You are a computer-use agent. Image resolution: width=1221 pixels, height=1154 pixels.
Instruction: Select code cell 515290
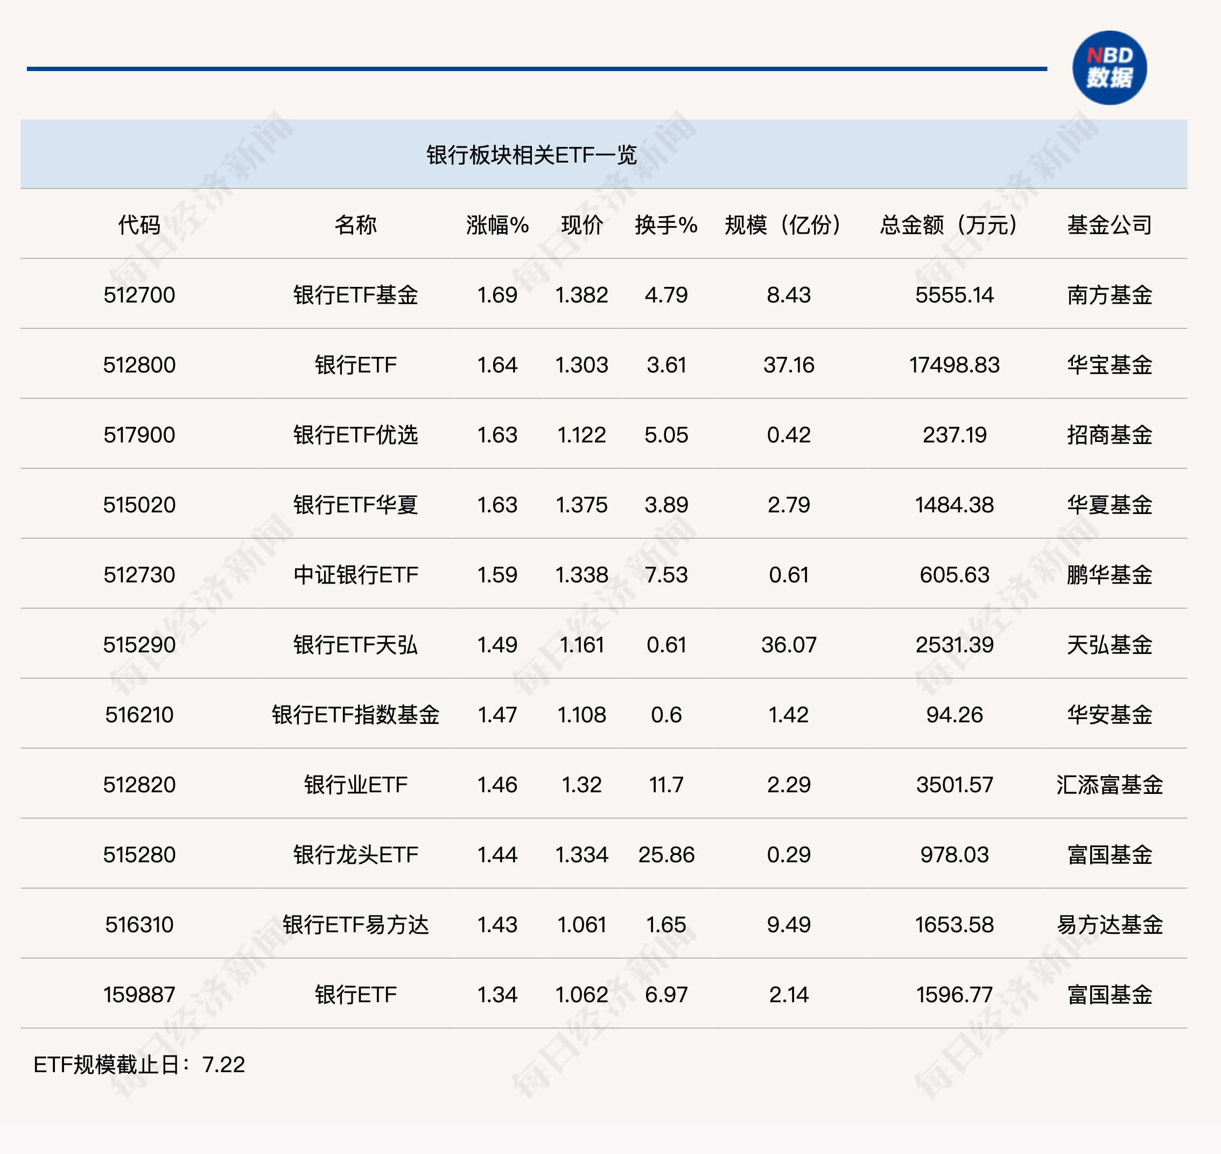[x=139, y=645]
